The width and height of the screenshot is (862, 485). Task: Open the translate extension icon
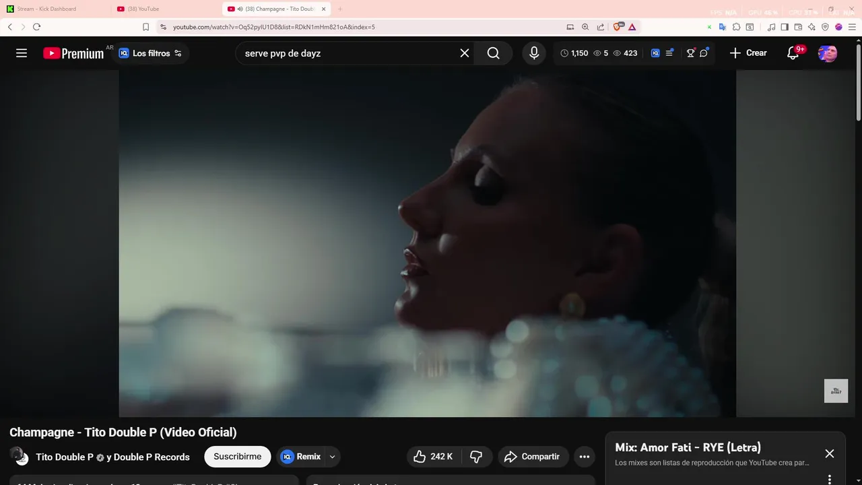(x=722, y=27)
